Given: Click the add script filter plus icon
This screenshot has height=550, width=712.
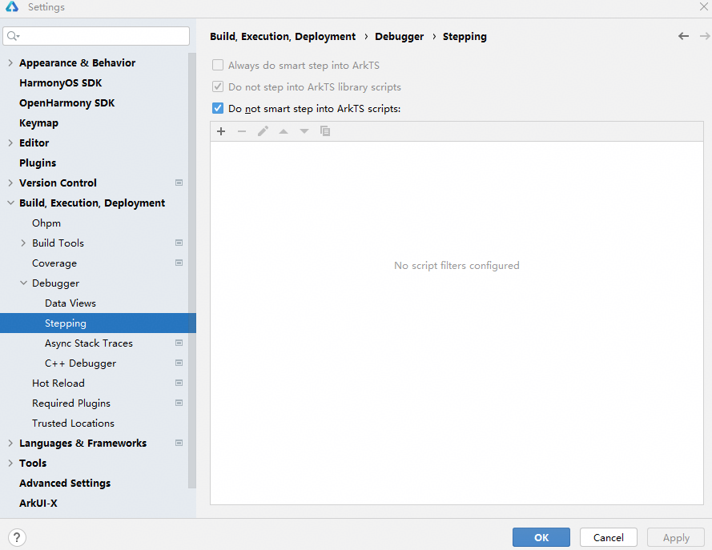Looking at the screenshot, I should tap(221, 131).
